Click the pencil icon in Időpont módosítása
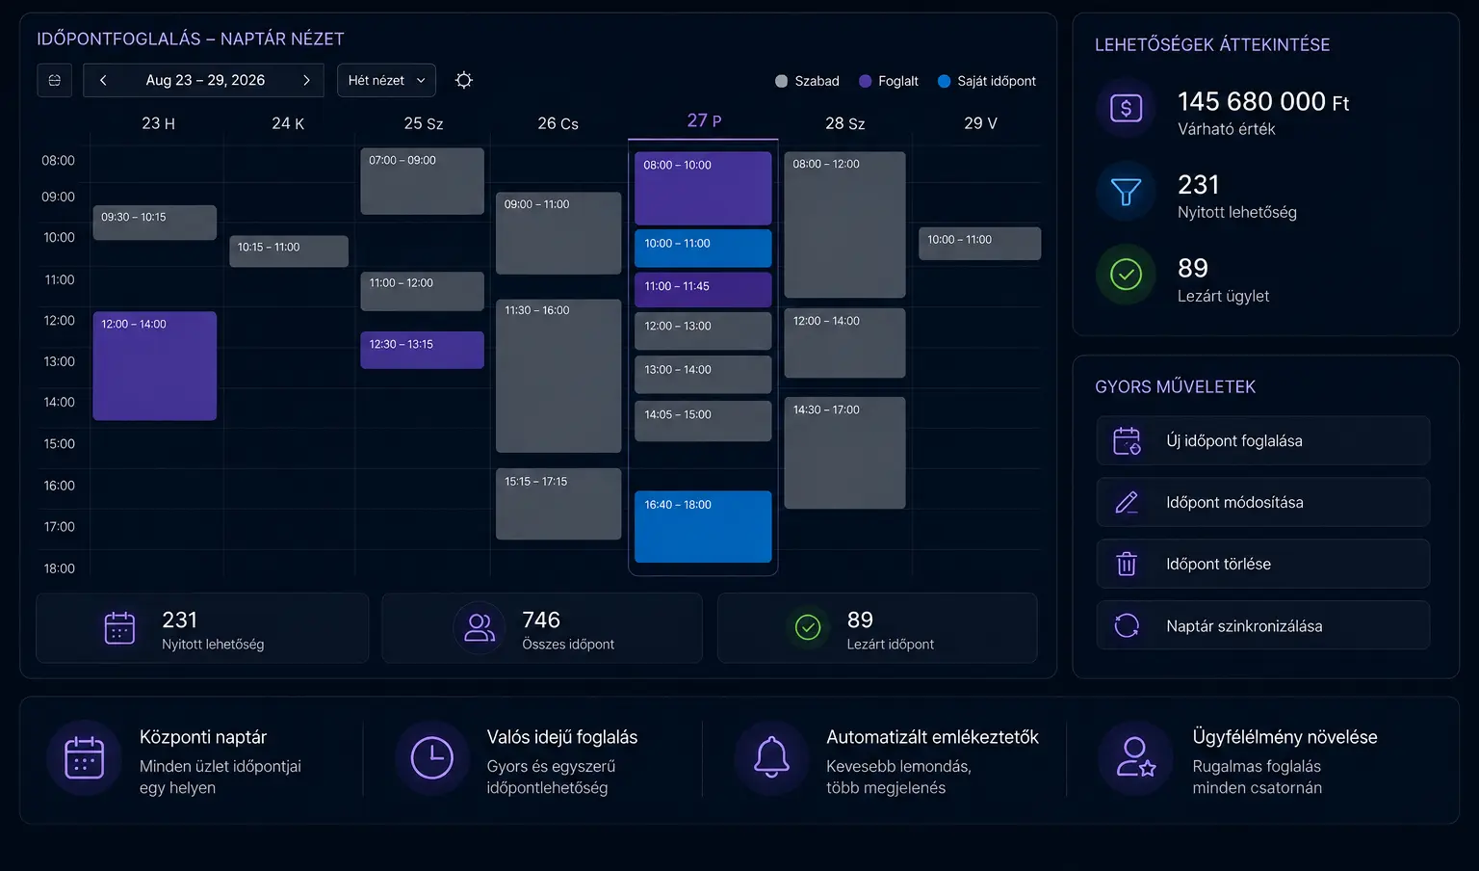The width and height of the screenshot is (1479, 871). [x=1127, y=503]
